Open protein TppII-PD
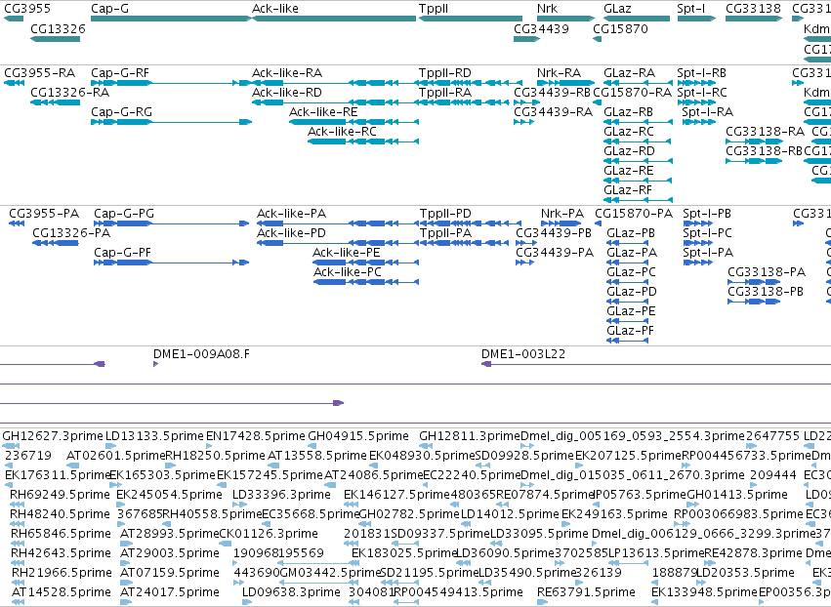Screen dimensions: 831x607 point(445,214)
